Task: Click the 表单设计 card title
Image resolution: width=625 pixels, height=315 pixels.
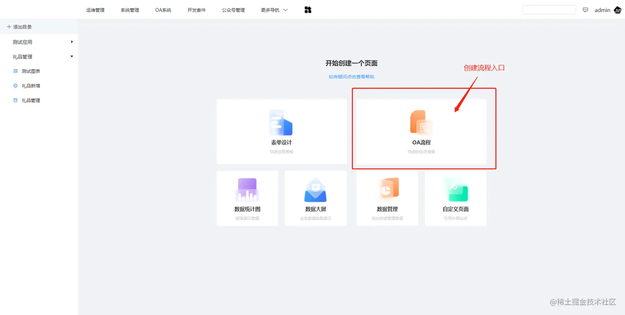Action: (281, 142)
